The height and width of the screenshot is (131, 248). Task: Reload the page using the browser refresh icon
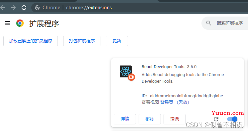[24, 8]
